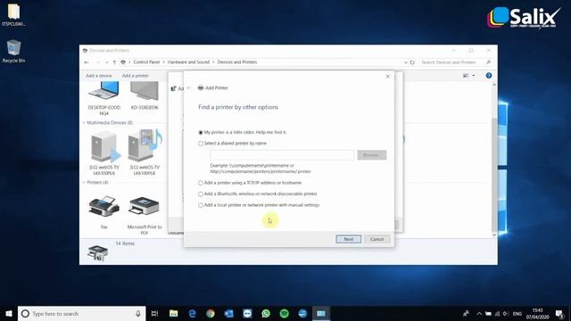The height and width of the screenshot is (321, 571).
Task: Select the DESKTOP-EOOD laptop device
Action: [104, 98]
